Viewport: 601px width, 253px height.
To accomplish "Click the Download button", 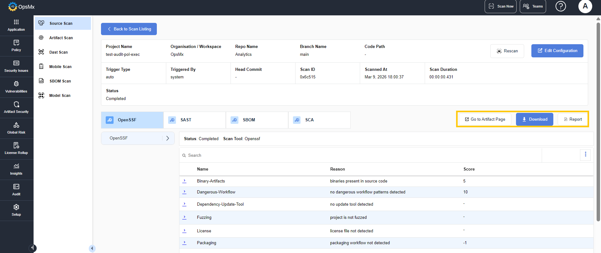I will click(534, 119).
